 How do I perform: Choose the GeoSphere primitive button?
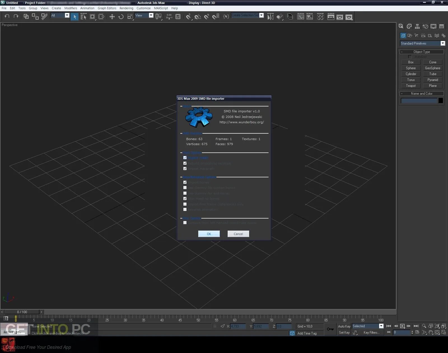pyautogui.click(x=433, y=68)
